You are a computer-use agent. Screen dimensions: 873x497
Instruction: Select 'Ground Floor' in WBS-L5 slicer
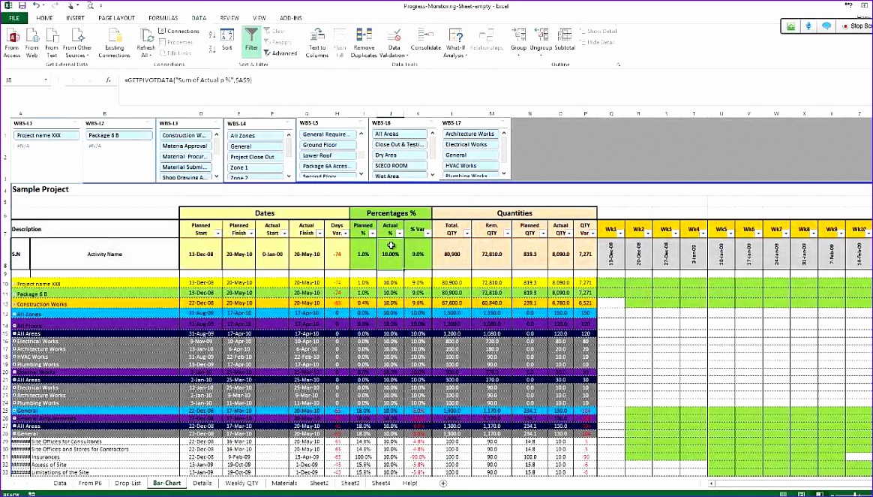pos(327,145)
